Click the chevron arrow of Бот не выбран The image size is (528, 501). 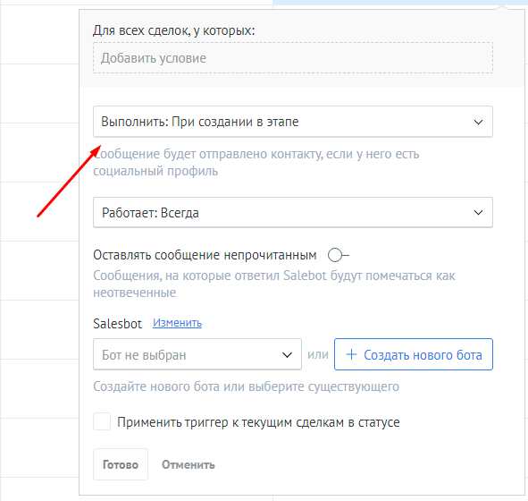pos(287,354)
